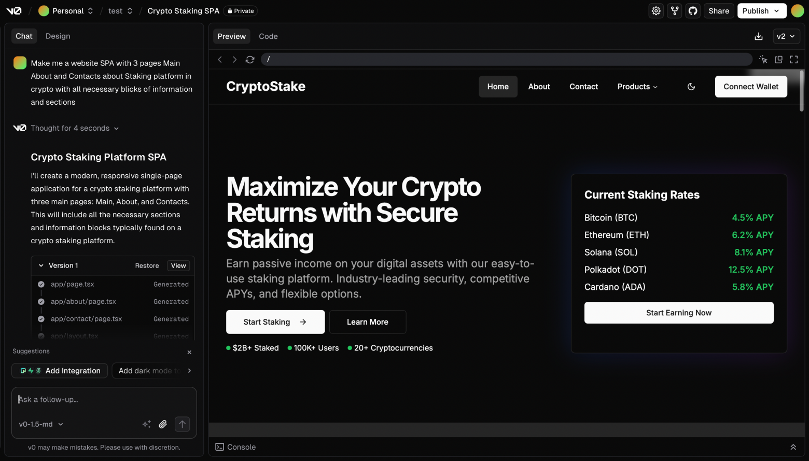Screen dimensions: 809x461
Task: Open the v2 version dropdown
Action: tap(786, 36)
